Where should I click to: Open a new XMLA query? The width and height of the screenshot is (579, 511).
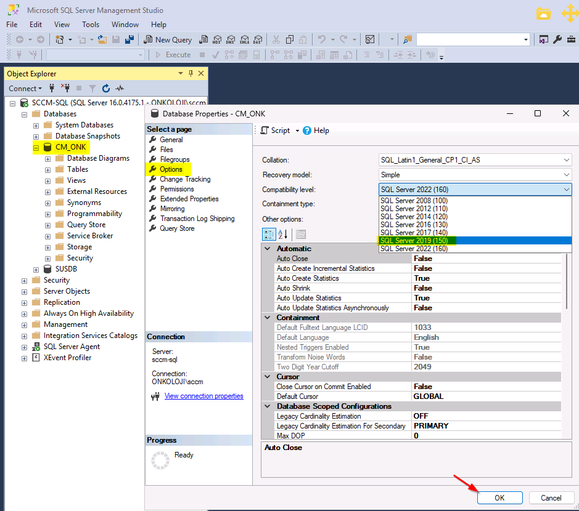tap(244, 39)
